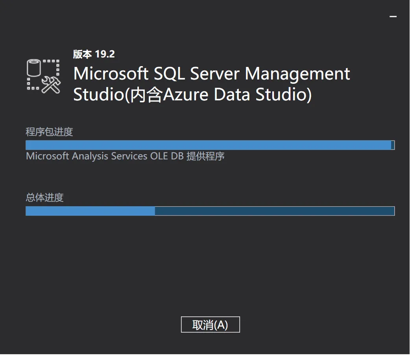410x355 pixels.
Task: Click the SQL Server Management Studio installer logo
Action: point(43,76)
